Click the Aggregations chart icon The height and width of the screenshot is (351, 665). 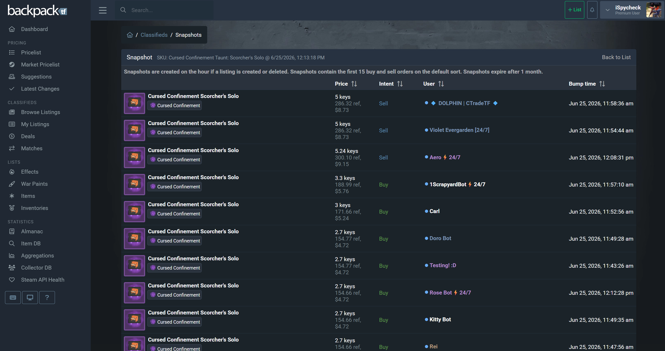12,256
